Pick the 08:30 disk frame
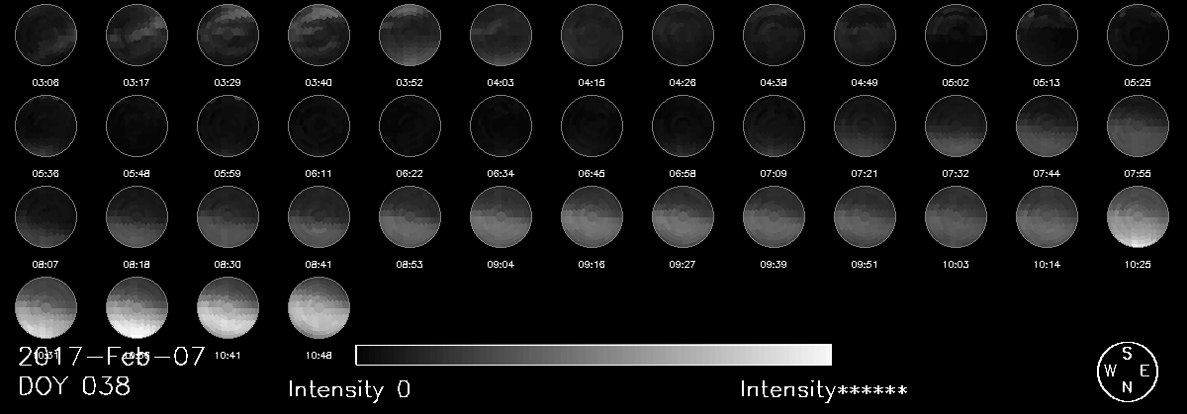The image size is (1187, 414). pyautogui.click(x=228, y=216)
